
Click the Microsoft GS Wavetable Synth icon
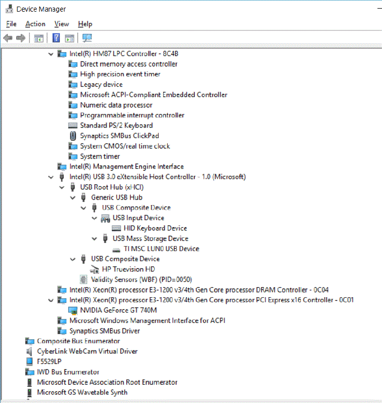[x=29, y=392]
